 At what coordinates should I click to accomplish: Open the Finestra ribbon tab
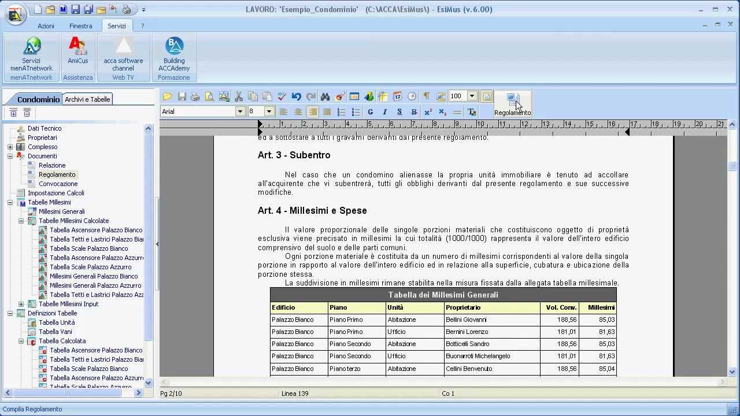pyautogui.click(x=80, y=26)
